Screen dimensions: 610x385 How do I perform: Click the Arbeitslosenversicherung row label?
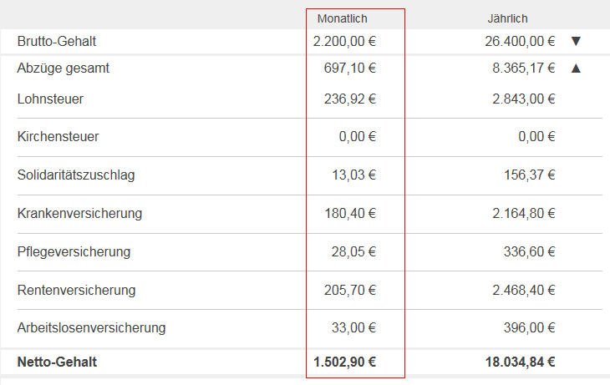(91, 328)
